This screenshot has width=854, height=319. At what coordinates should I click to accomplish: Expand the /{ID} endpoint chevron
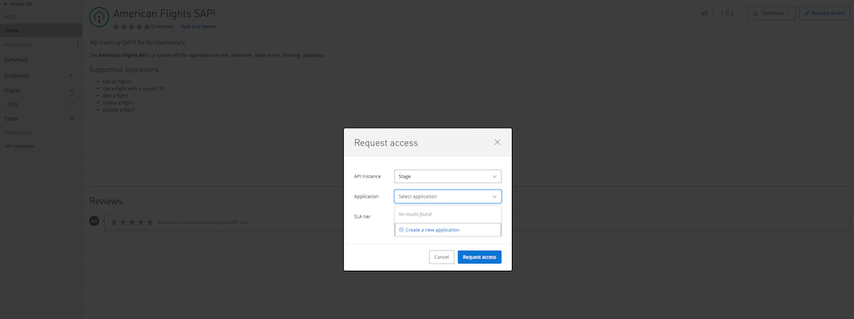pos(72,104)
